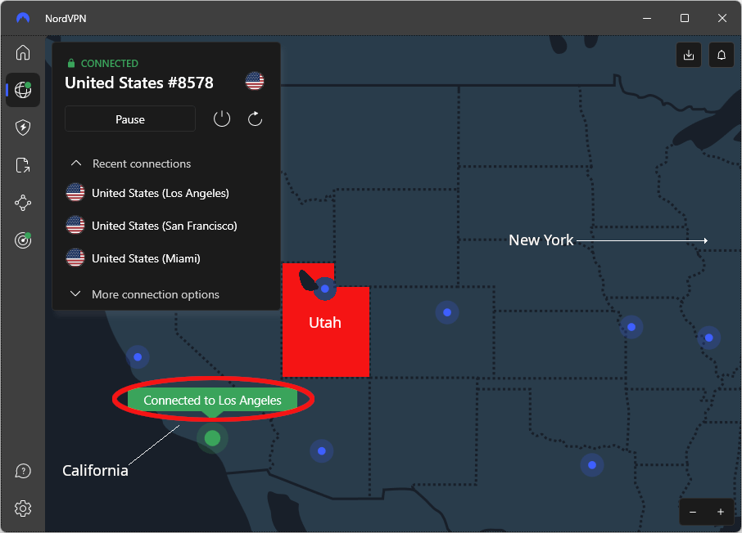This screenshot has width=742, height=533.
Task: Open Threat Protection shield icon
Action: pos(23,128)
